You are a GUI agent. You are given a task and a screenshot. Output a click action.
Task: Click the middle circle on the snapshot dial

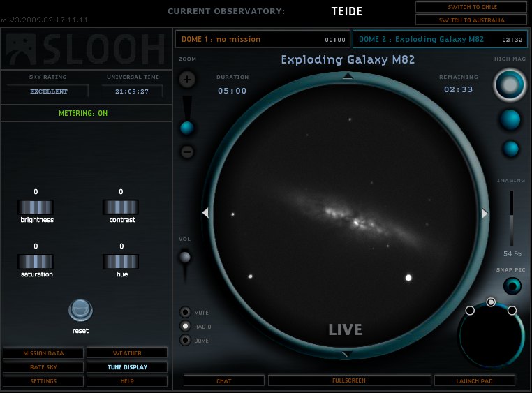point(491,302)
